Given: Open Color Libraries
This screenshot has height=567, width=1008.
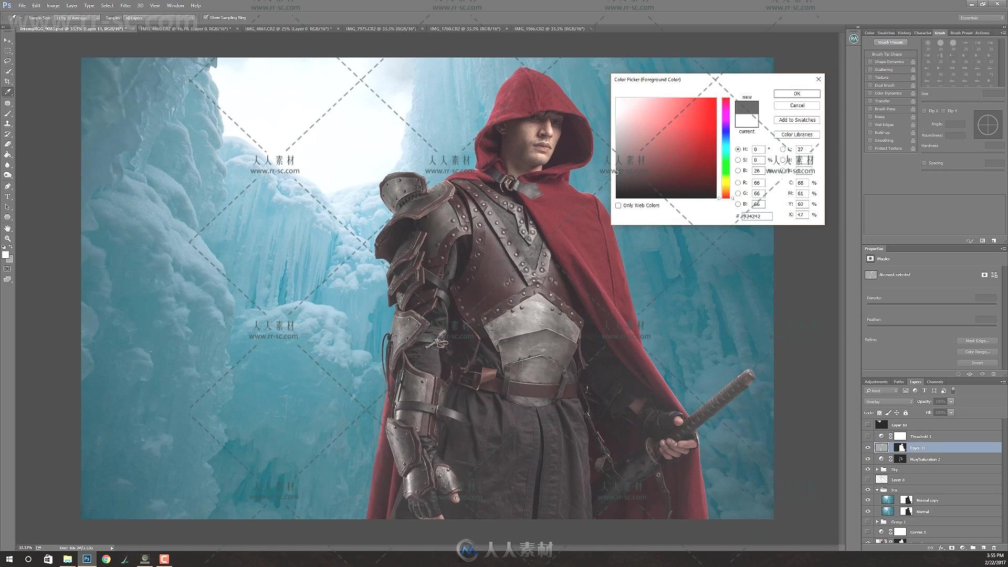Looking at the screenshot, I should tap(797, 134).
